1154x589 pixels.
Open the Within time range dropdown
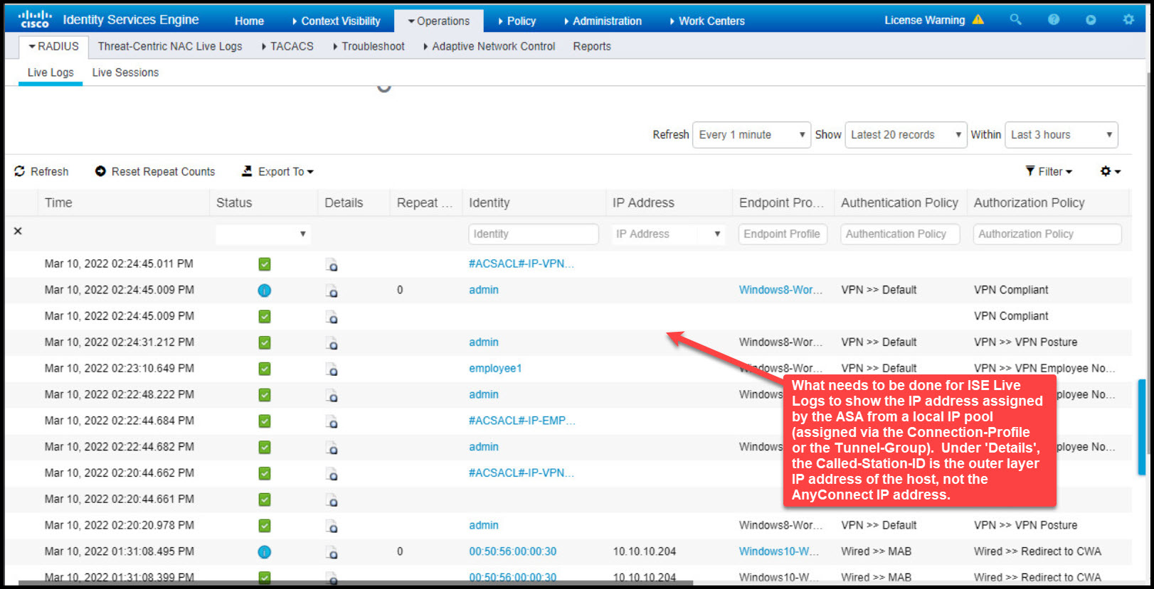(x=1061, y=134)
